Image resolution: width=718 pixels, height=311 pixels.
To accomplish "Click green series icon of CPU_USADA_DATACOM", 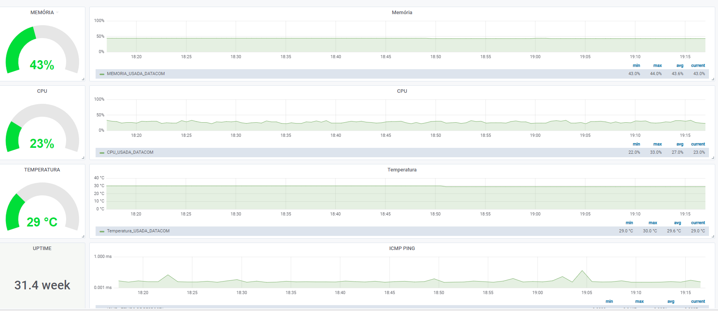I will point(102,153).
